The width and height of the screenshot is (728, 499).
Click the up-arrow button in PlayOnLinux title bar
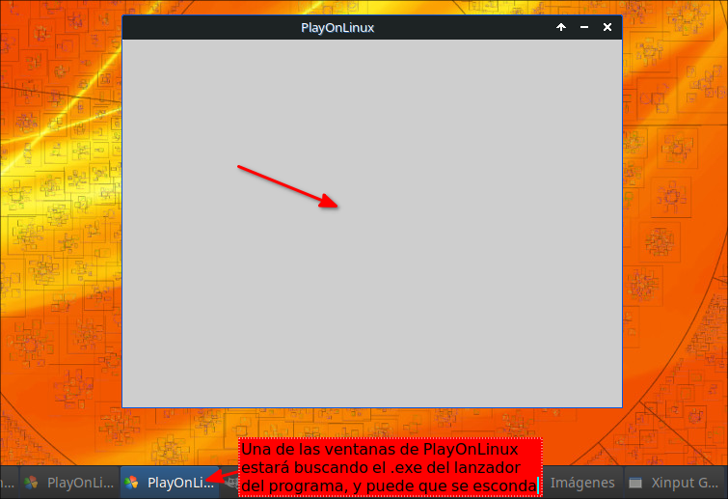click(561, 27)
